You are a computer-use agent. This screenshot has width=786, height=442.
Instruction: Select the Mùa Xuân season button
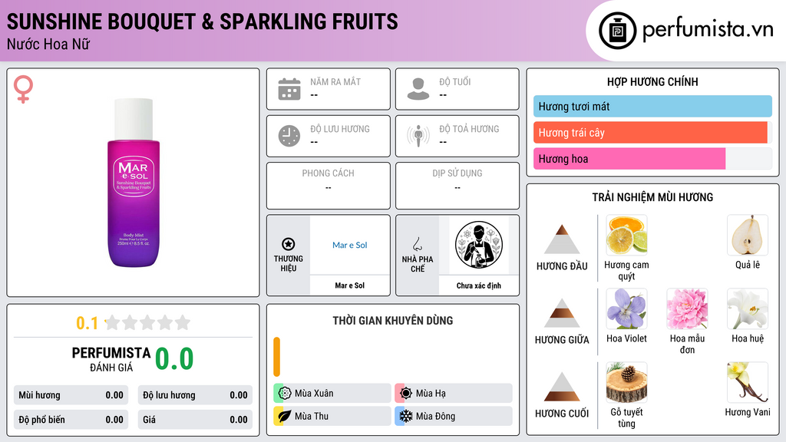pos(332,393)
